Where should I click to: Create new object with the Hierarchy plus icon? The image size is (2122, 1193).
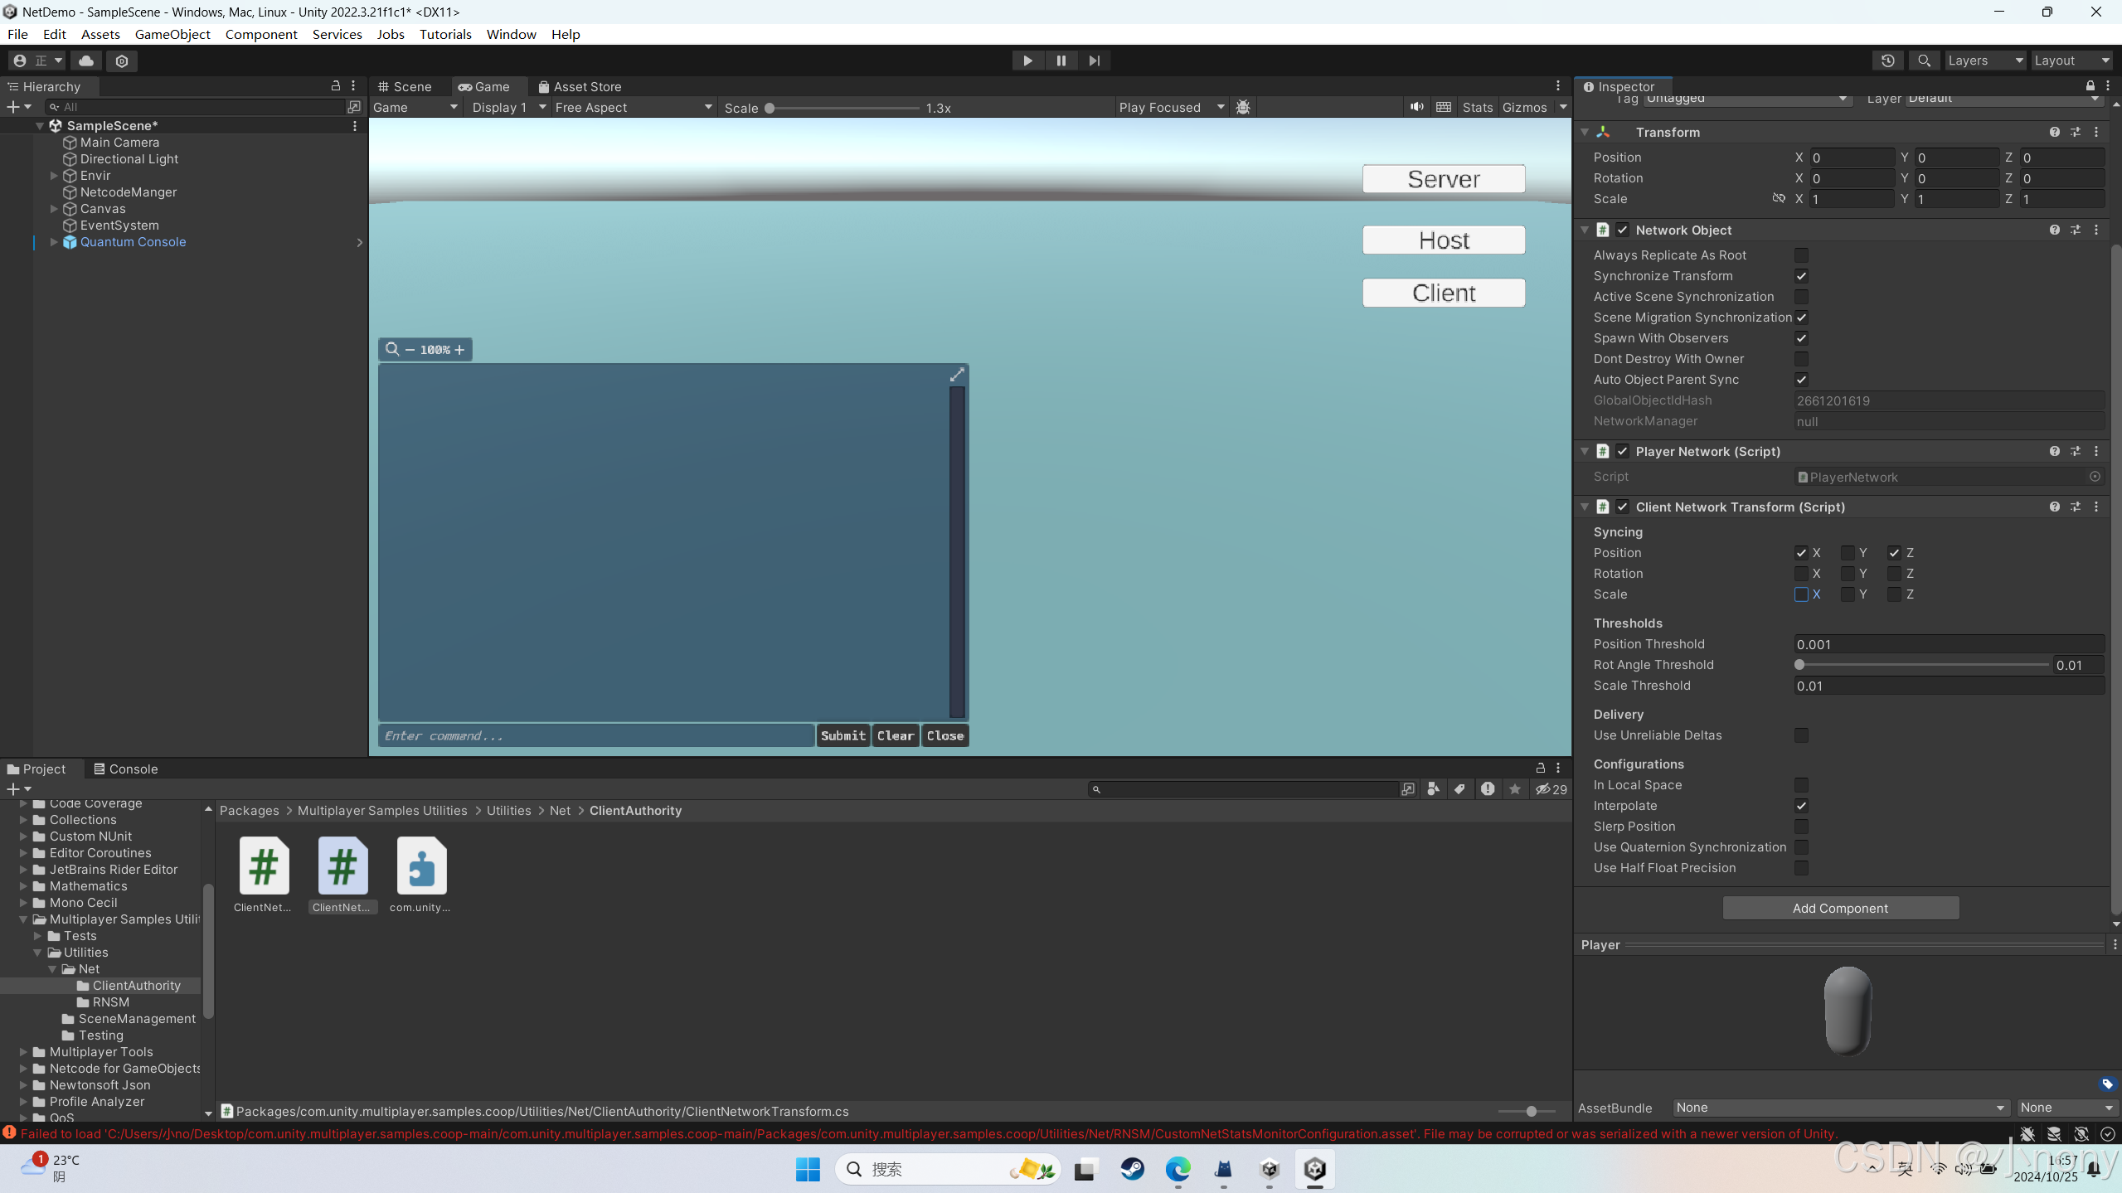[x=12, y=106]
